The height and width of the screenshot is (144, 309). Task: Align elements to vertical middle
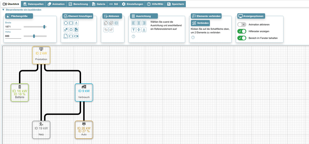(139, 30)
